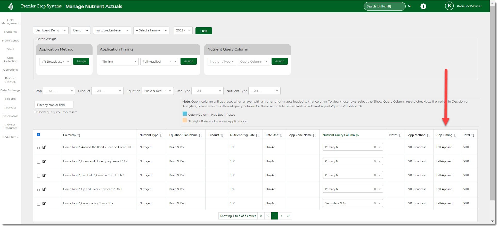Open the Select a Farm dropdown
The height and width of the screenshot is (228, 499).
(x=151, y=30)
